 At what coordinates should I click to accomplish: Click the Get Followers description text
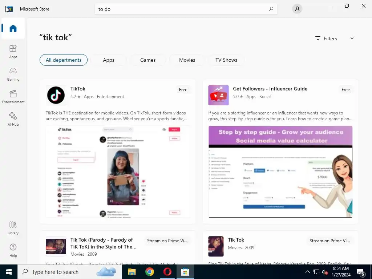[x=280, y=116]
